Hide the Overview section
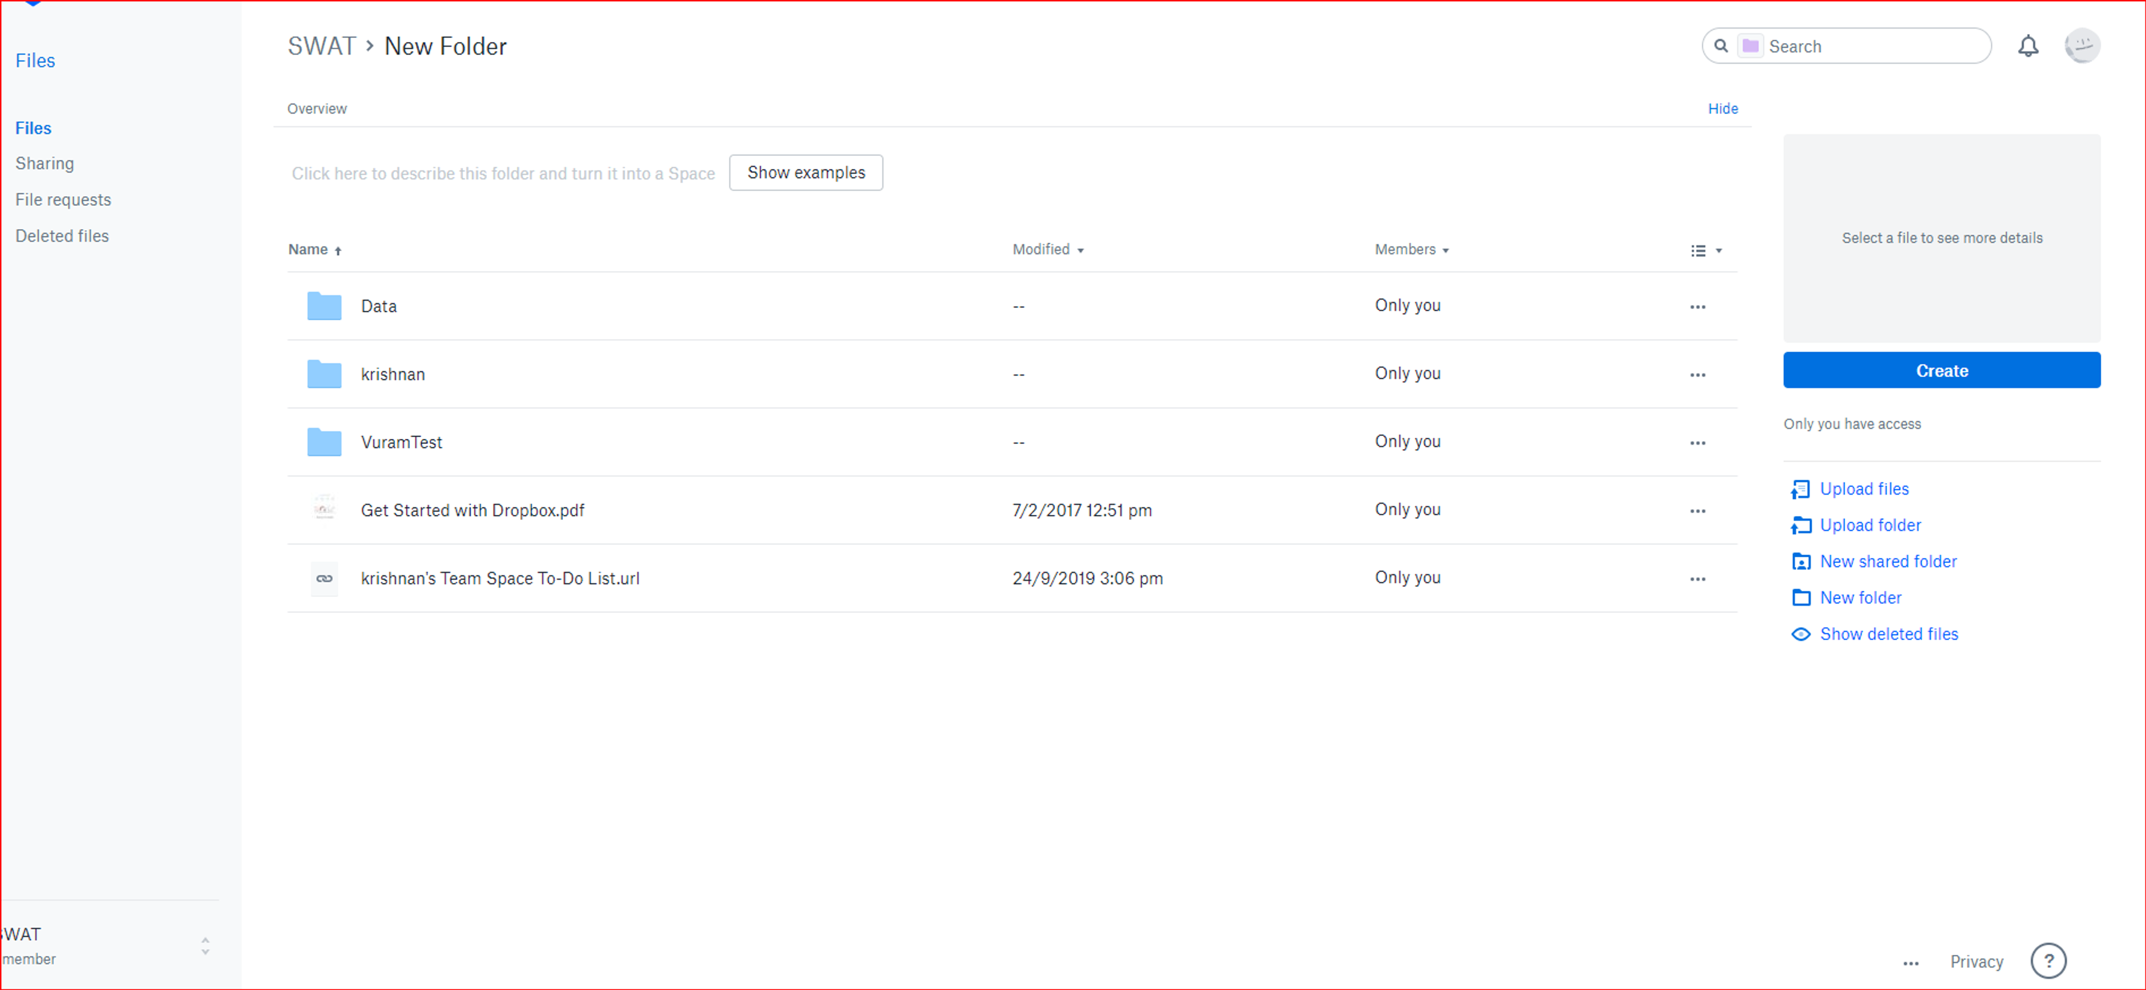Viewport: 2146px width, 990px height. pyautogui.click(x=1722, y=108)
